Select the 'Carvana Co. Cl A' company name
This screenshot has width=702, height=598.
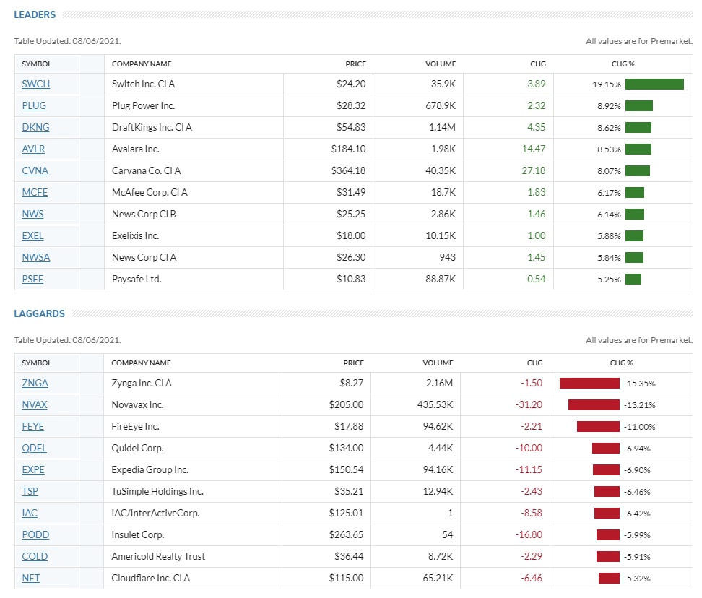click(147, 171)
